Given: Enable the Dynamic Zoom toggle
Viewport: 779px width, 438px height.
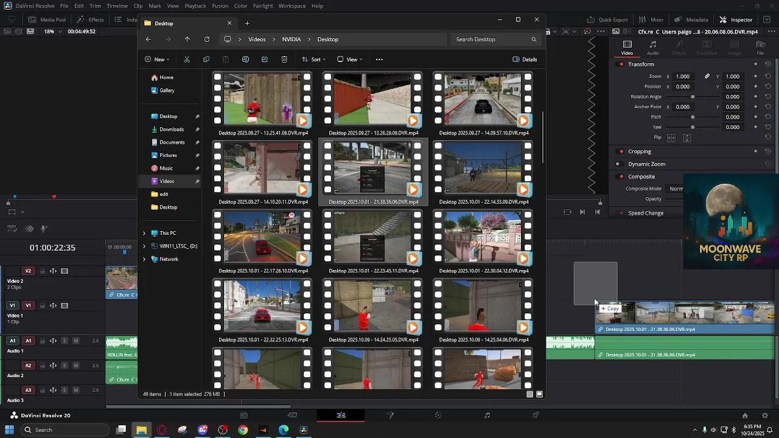Looking at the screenshot, I should click(x=618, y=164).
